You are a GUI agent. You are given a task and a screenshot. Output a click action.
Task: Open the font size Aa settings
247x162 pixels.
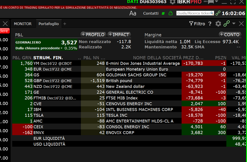(133, 13)
